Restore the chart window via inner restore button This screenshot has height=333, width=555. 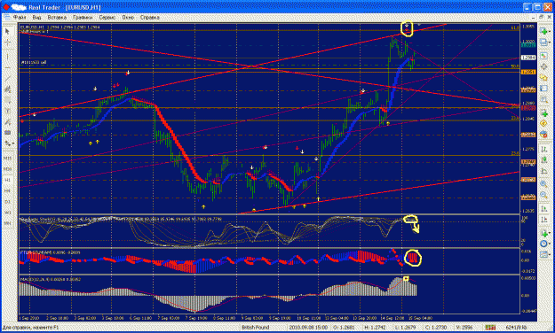click(542, 17)
